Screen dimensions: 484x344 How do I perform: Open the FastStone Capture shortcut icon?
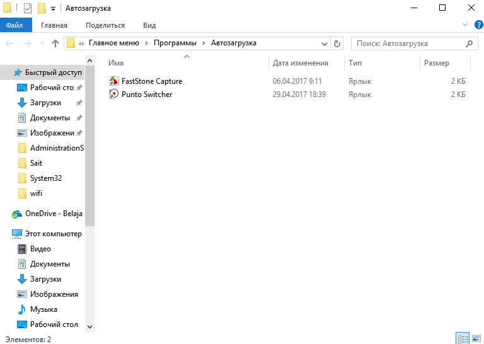pyautogui.click(x=113, y=81)
